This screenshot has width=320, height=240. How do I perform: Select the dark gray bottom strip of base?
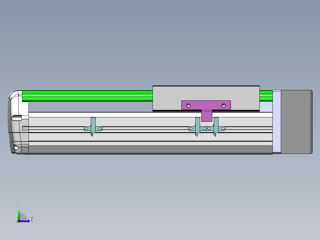[x=151, y=149]
